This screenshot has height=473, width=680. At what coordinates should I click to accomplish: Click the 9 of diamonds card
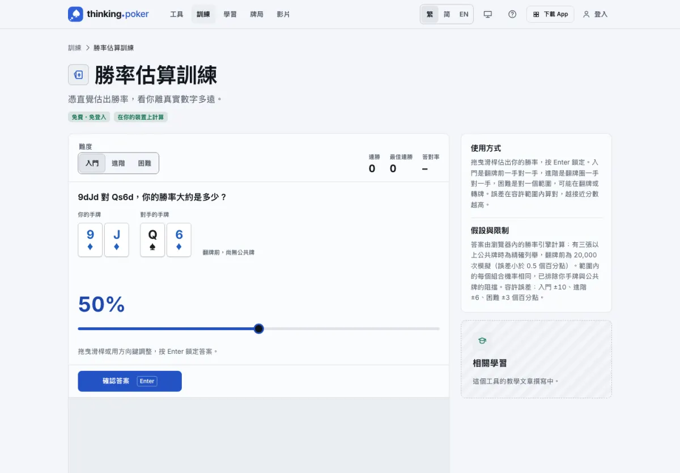[90, 240]
